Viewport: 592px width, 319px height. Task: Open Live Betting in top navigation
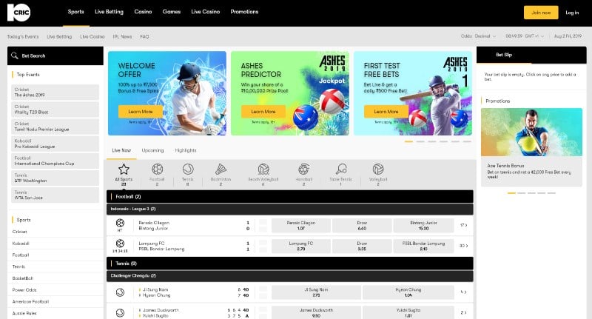pos(109,12)
